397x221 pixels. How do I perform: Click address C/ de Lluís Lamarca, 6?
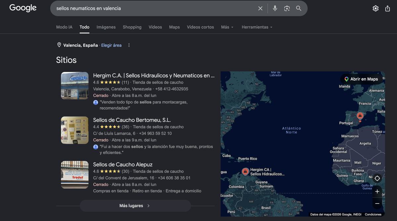pos(114,133)
